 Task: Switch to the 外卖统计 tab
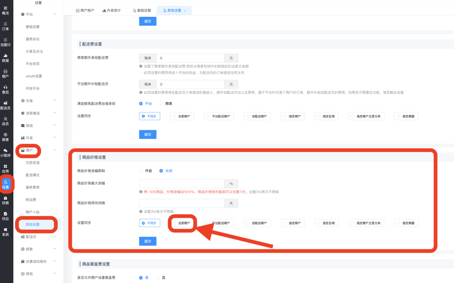[x=111, y=10]
